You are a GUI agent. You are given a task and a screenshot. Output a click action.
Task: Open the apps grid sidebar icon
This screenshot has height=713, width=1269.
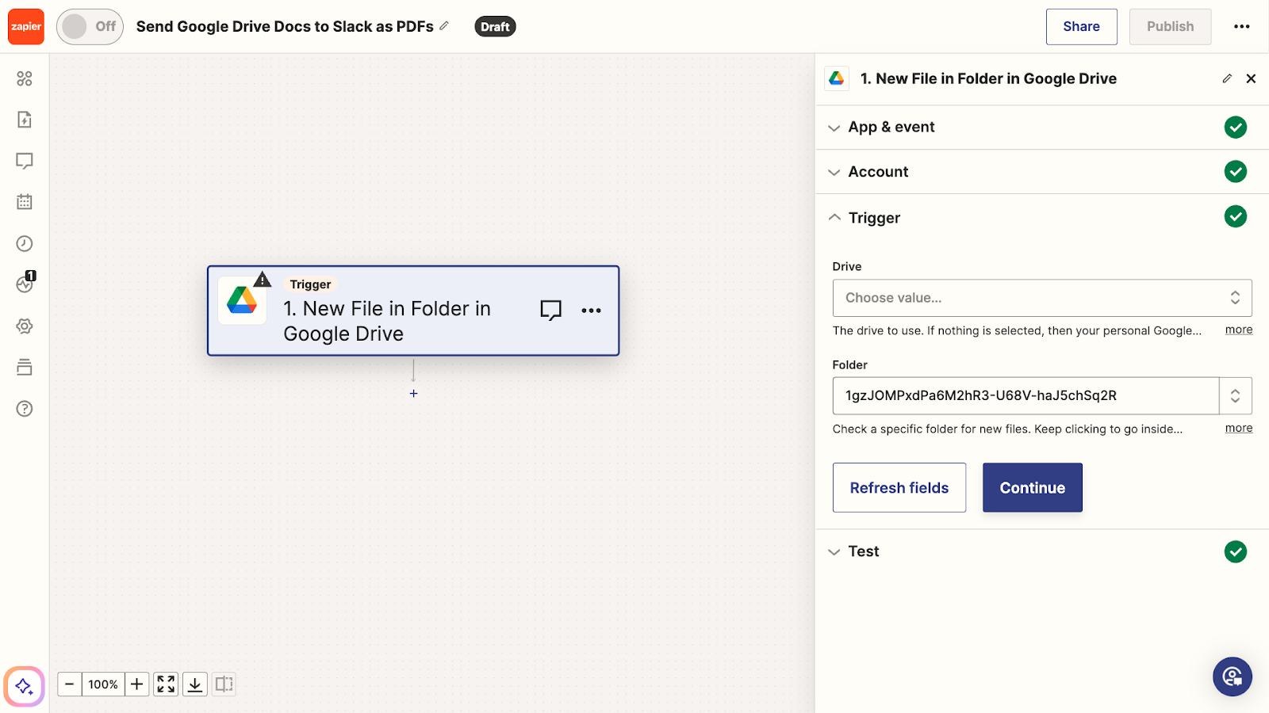coord(25,78)
